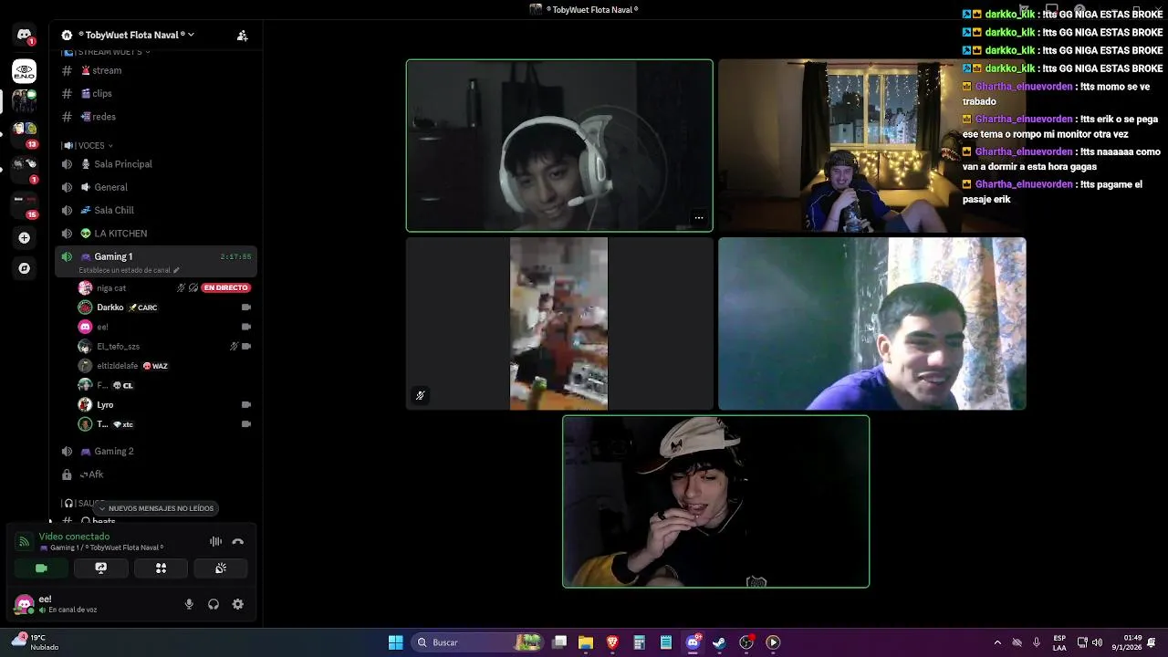Image resolution: width=1168 pixels, height=657 pixels.
Task: Open Steam from the taskbar
Action: coord(719,642)
